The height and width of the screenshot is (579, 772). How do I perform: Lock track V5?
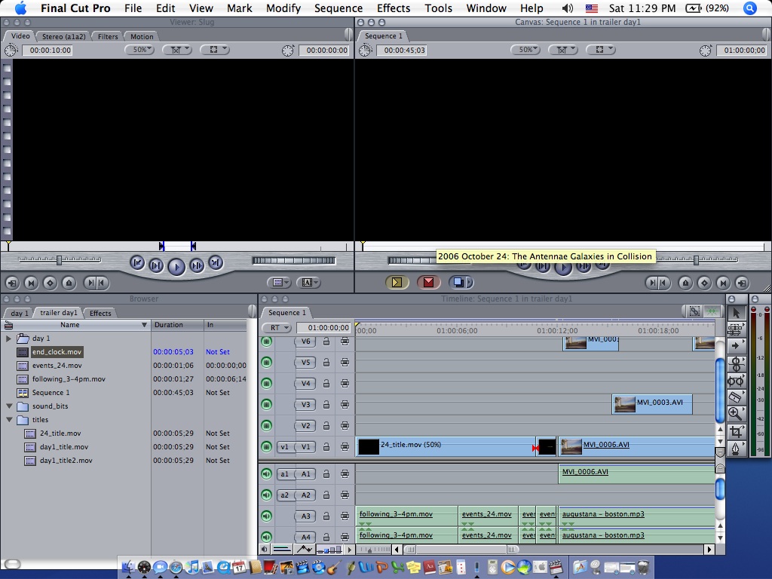pos(326,363)
